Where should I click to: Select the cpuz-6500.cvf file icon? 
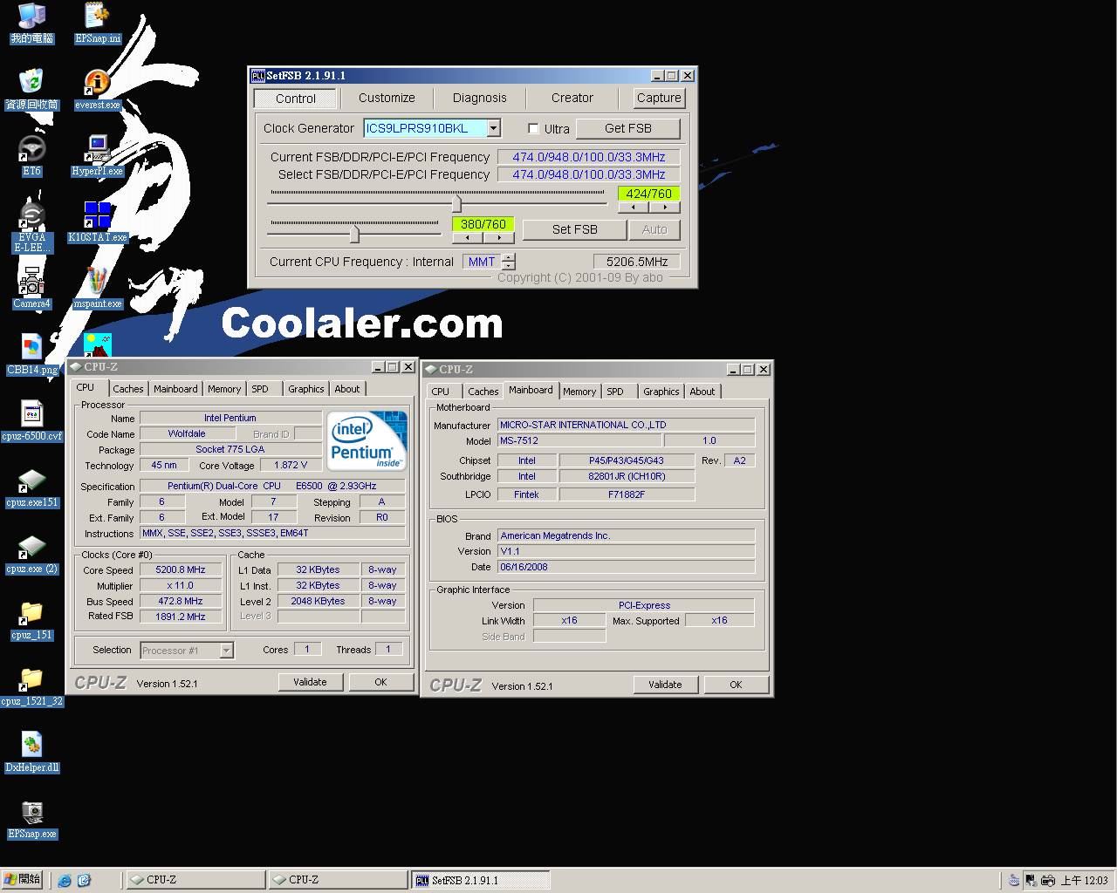tap(32, 421)
